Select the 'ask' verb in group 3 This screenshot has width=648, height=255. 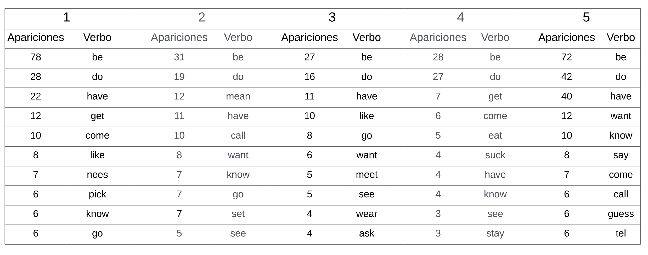367,233
